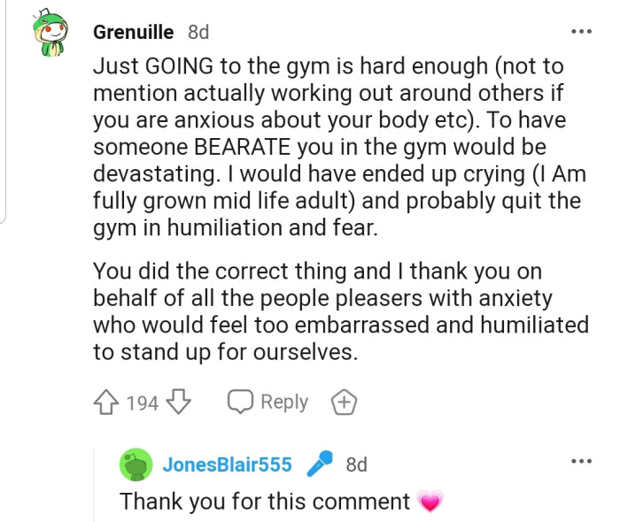Upvote Grenuille's comment
Image resolution: width=620 pixels, height=522 pixels.
(x=107, y=403)
